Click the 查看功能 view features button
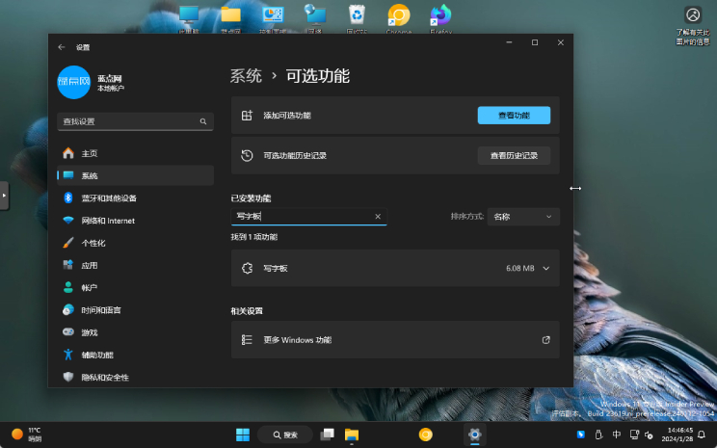The width and height of the screenshot is (717, 448). [x=514, y=115]
